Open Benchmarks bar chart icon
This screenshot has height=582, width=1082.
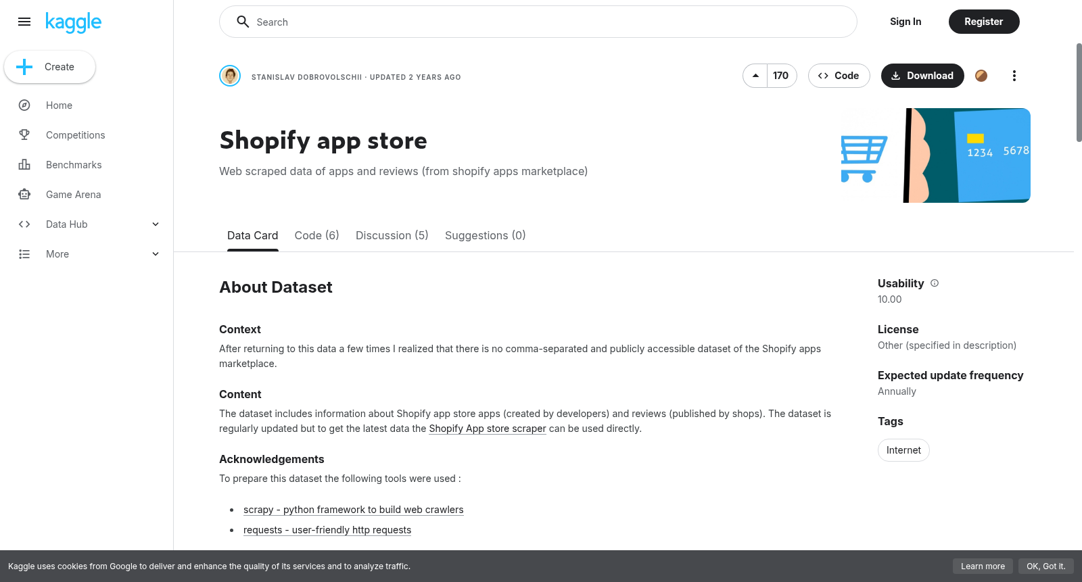click(x=24, y=165)
